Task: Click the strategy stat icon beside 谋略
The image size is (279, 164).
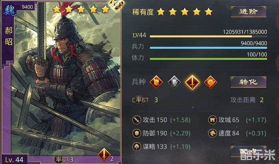Action: pos(137,147)
